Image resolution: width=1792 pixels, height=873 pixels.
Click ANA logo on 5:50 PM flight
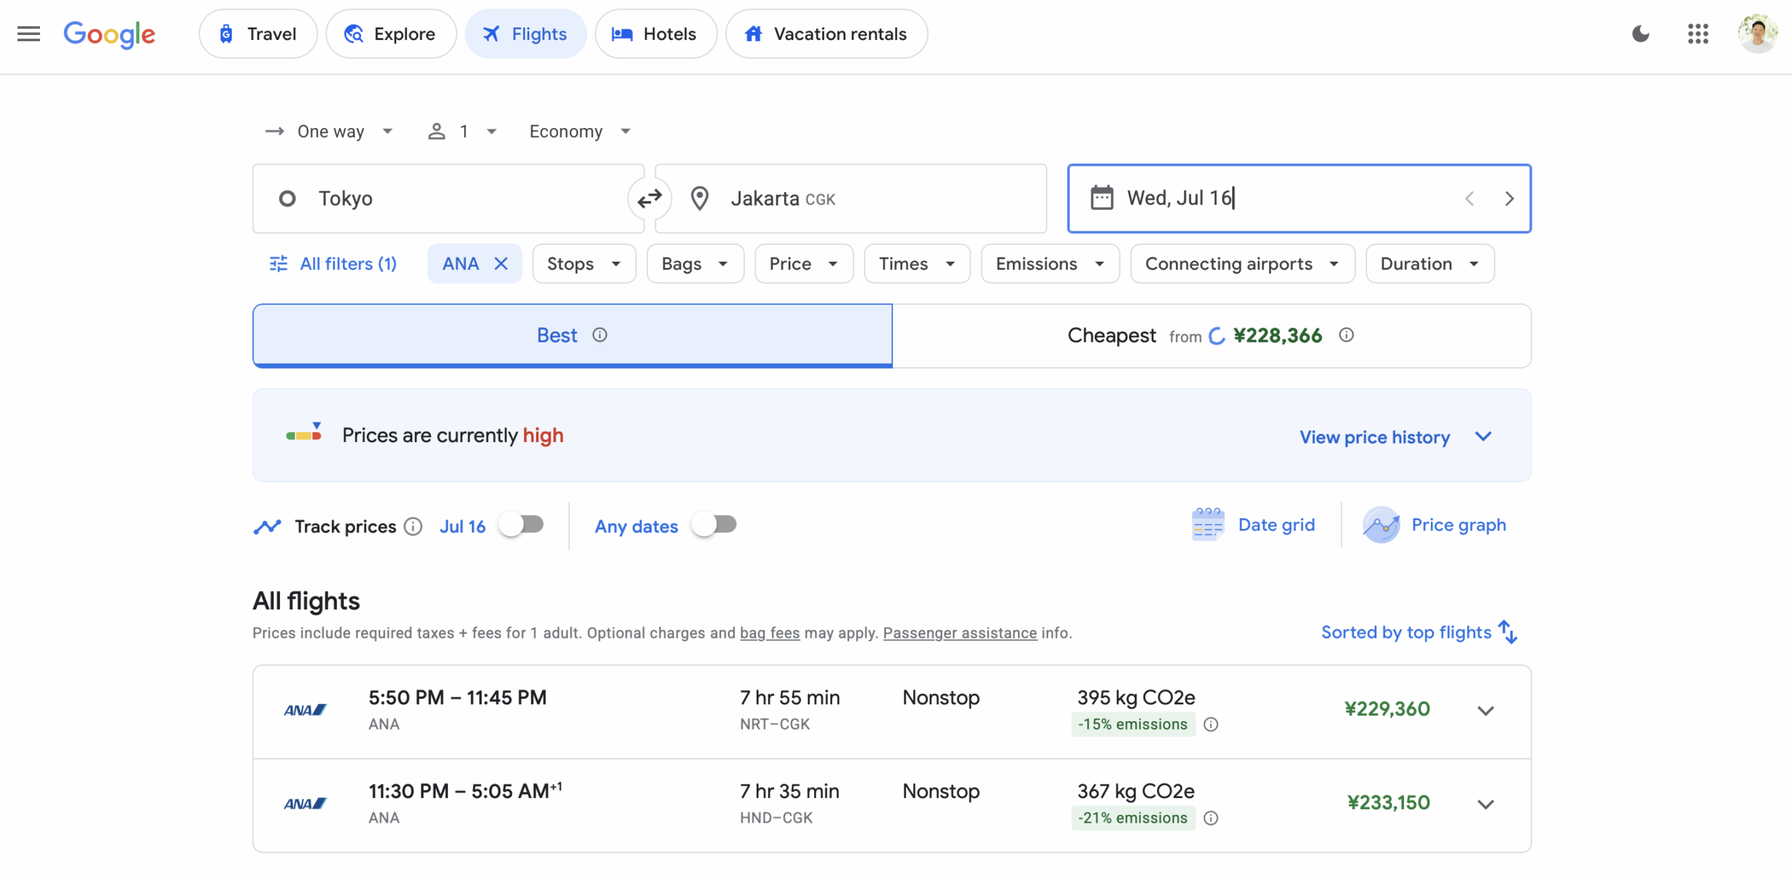pyautogui.click(x=305, y=710)
